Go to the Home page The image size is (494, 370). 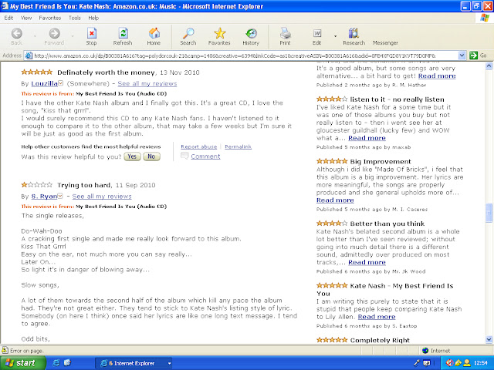pos(154,33)
